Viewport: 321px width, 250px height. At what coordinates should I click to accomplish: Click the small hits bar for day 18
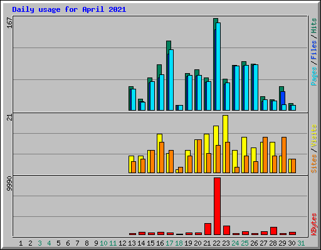[177, 107]
